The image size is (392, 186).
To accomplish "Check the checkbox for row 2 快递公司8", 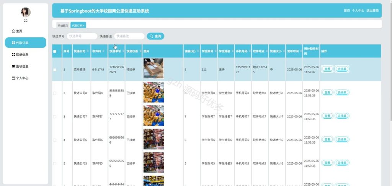I will tap(55, 93).
